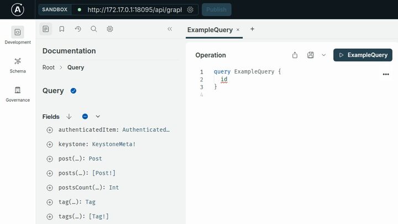Click the postsCount field name

click(x=75, y=187)
